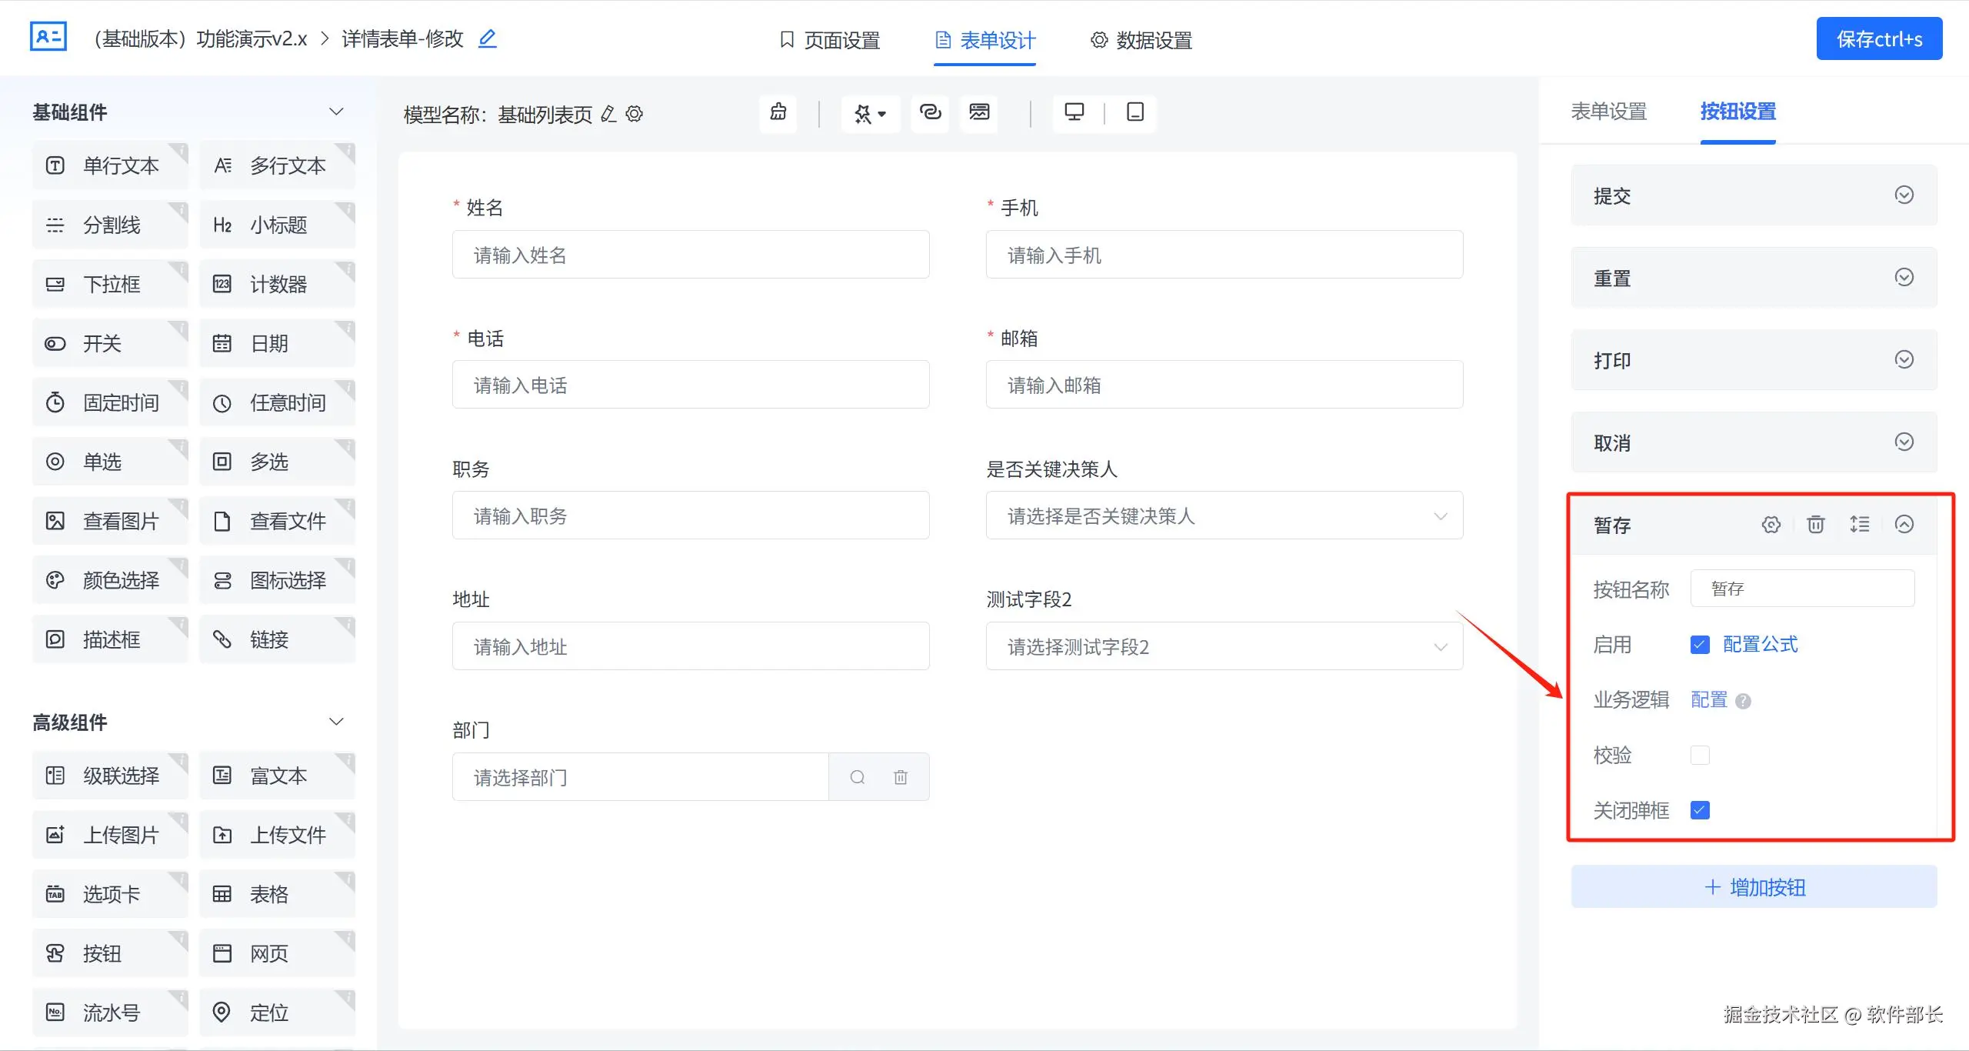Click the 增加按钮 button
The image size is (1969, 1051).
click(1754, 887)
